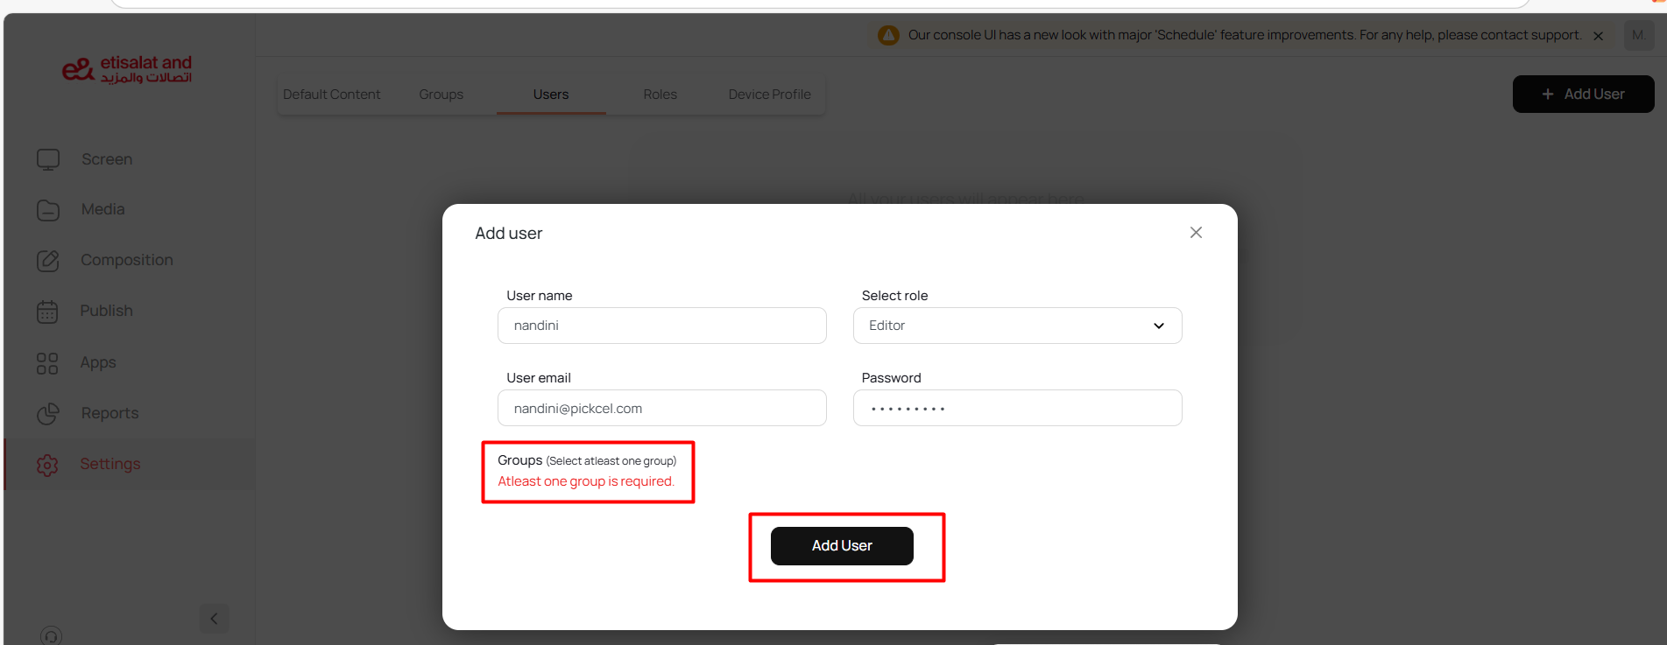This screenshot has width=1667, height=645.
Task: Open Media via its folder icon
Action: click(48, 210)
